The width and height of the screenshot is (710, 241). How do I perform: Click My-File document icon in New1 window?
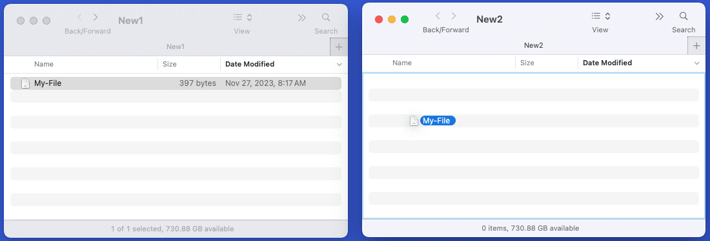tap(26, 83)
